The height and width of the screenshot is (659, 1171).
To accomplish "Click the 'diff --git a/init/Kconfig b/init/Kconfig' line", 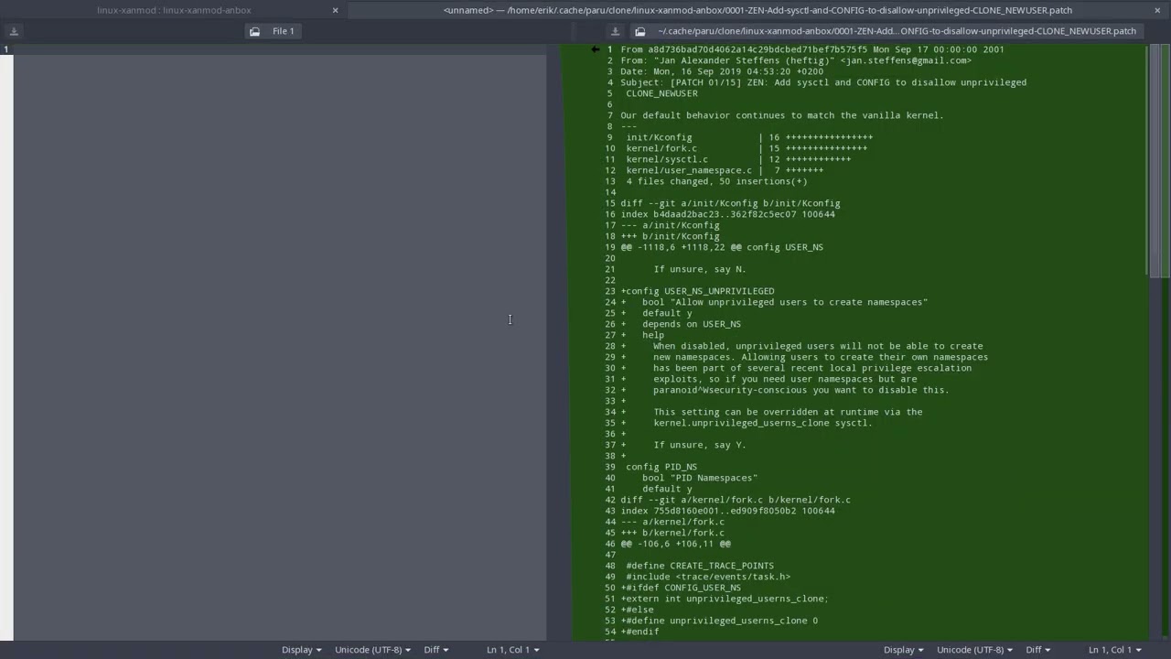I will pos(730,203).
